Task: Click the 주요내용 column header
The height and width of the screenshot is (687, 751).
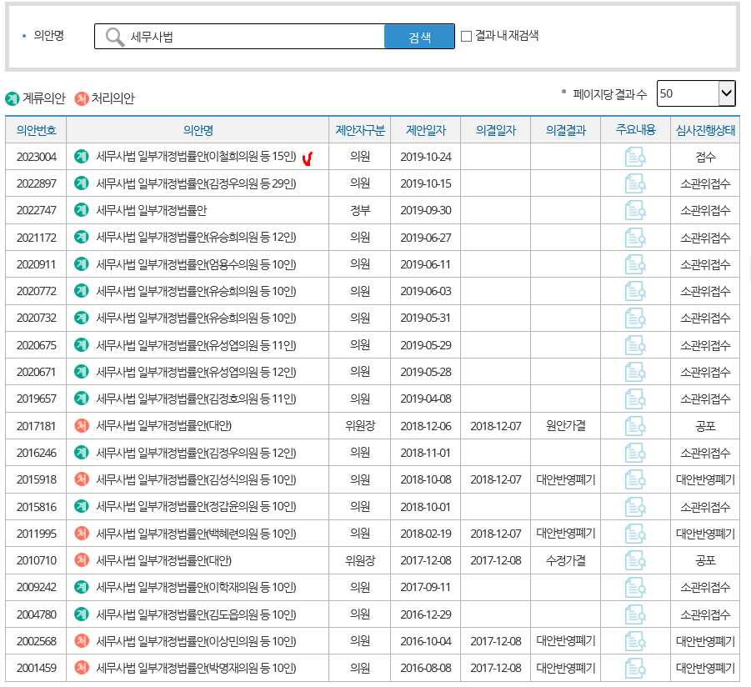Action: tap(636, 130)
